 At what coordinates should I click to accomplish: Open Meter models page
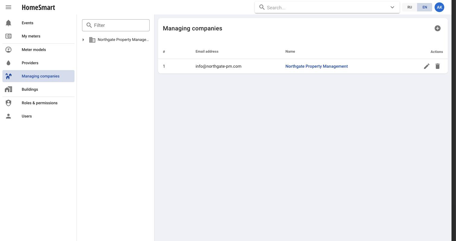(38, 50)
